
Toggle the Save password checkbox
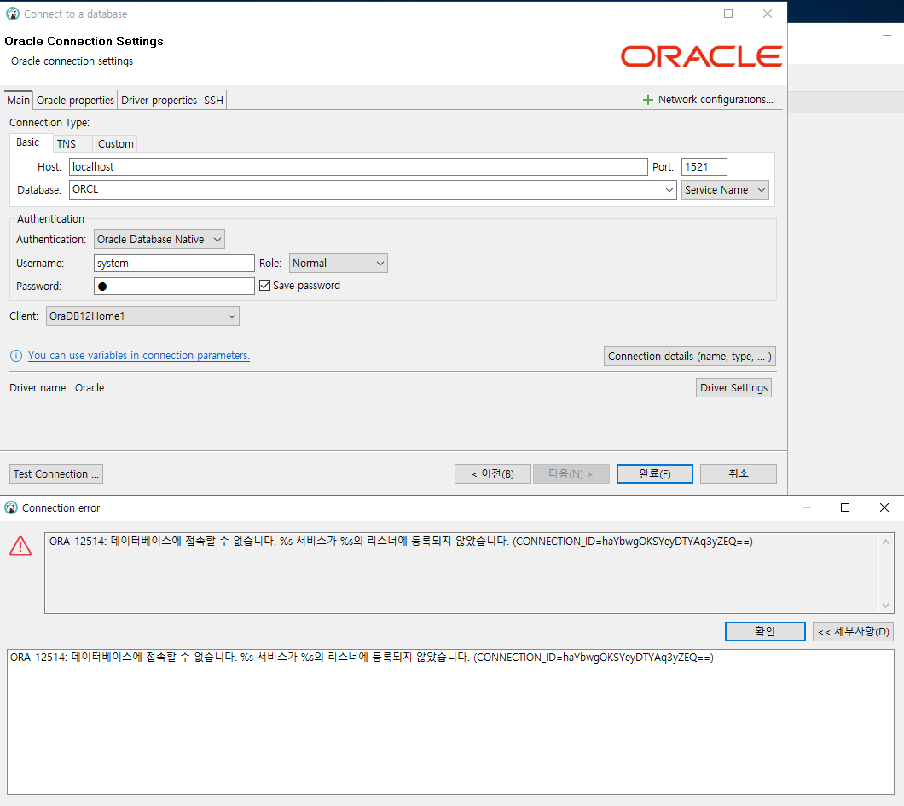point(264,286)
